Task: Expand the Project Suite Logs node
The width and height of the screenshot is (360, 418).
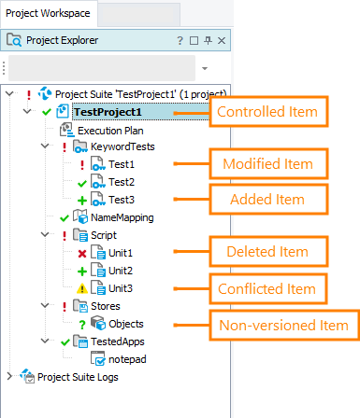Action: click(9, 376)
